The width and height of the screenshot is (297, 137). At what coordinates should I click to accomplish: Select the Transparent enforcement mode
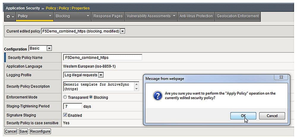(x=65, y=97)
